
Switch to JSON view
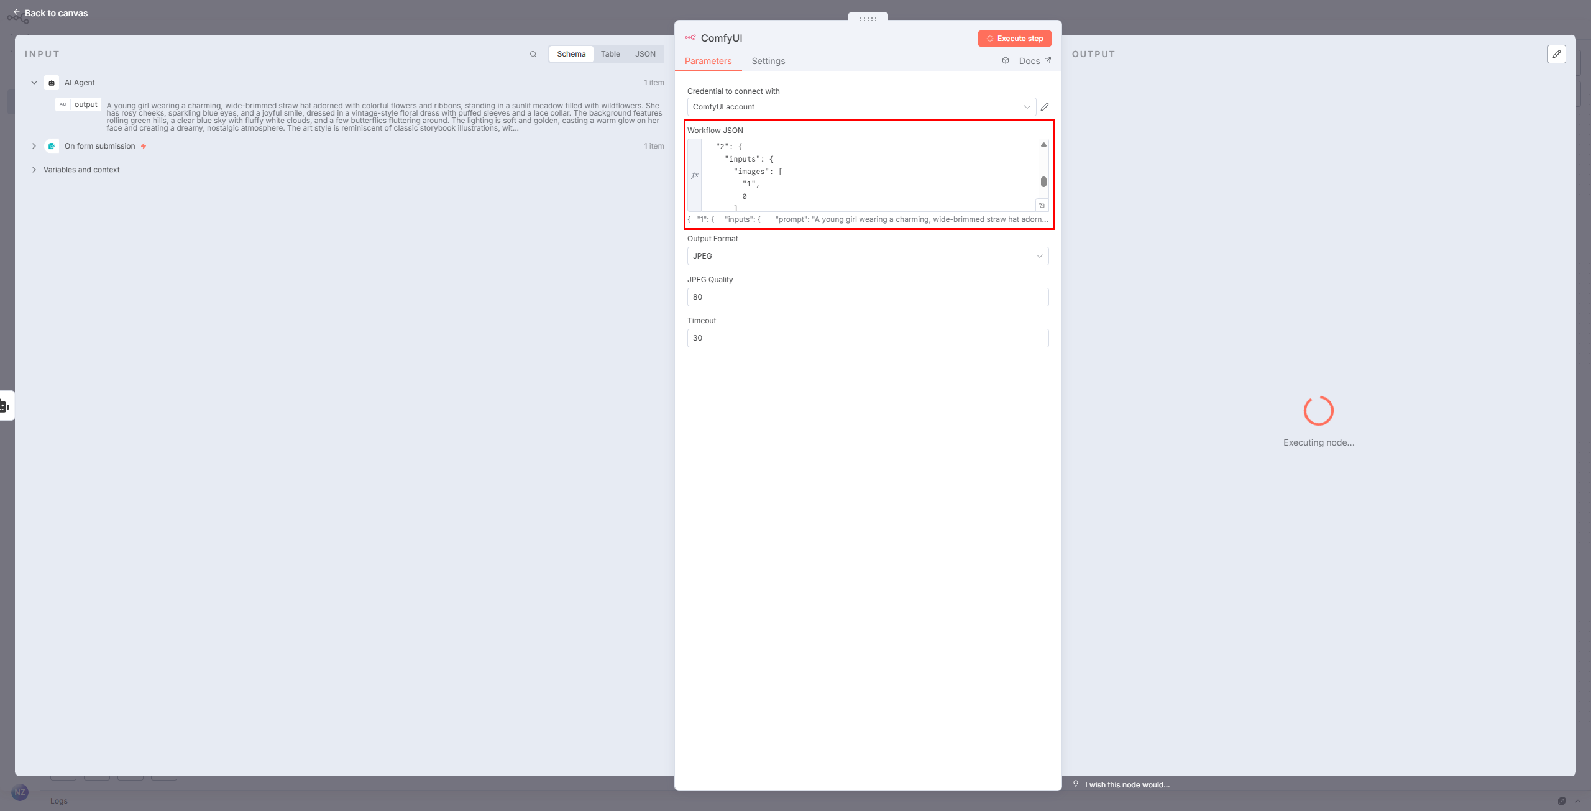(645, 54)
